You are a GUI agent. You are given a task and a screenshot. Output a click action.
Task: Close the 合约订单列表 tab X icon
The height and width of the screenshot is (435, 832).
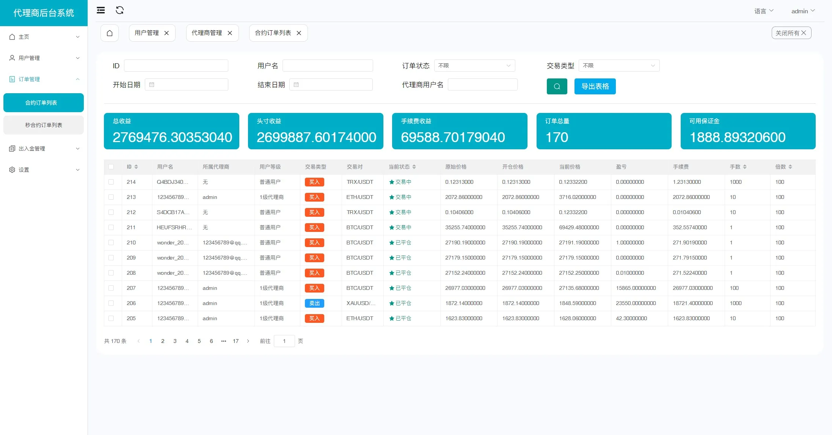click(x=299, y=33)
